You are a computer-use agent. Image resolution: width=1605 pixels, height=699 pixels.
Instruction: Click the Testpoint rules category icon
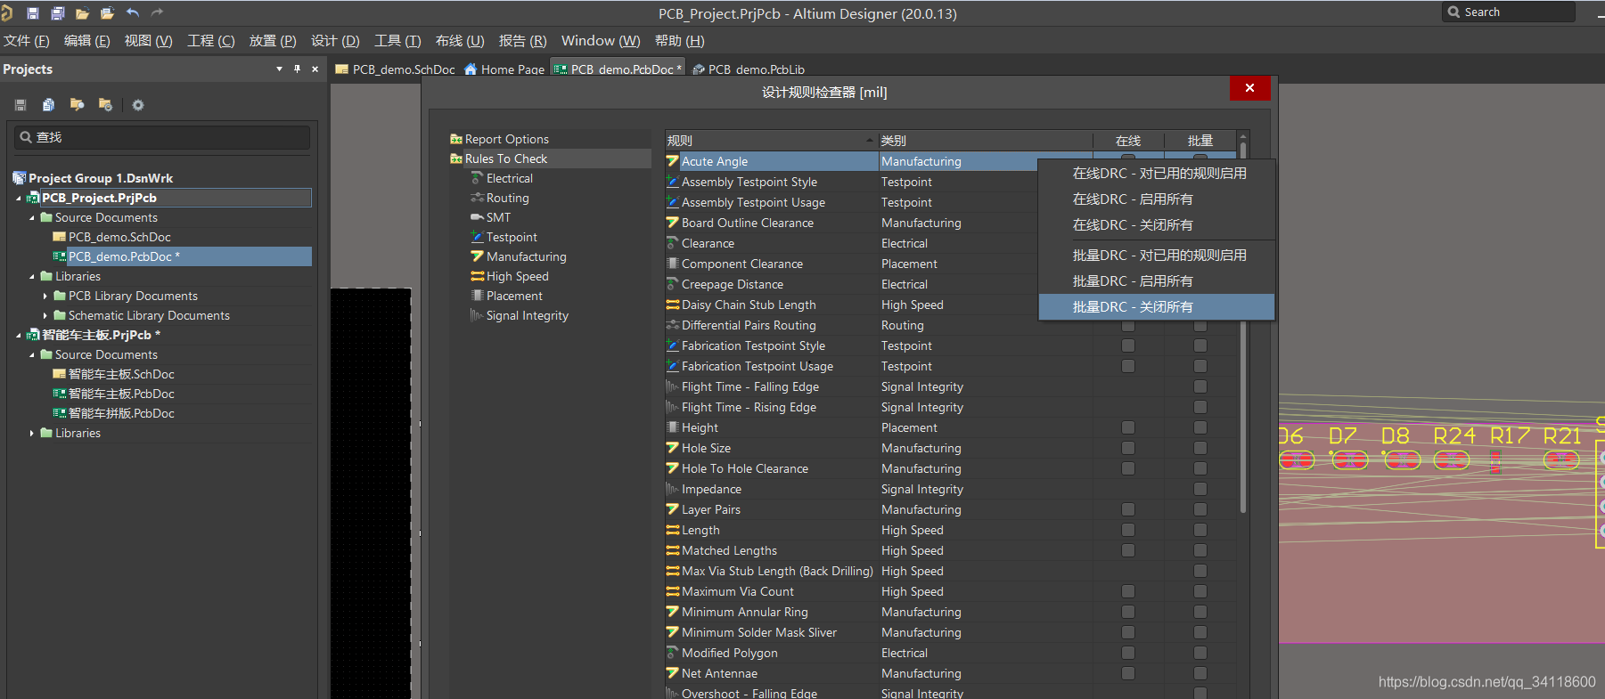pos(477,237)
